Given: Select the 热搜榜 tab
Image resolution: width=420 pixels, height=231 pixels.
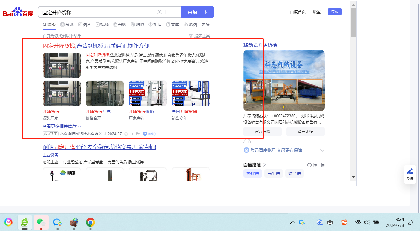Looking at the screenshot, I should (253, 173).
